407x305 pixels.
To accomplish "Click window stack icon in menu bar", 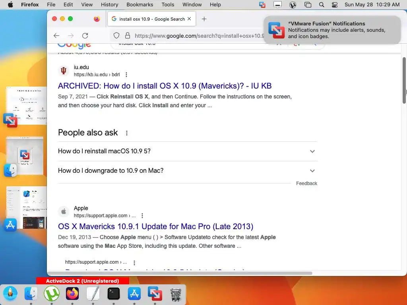I will (308, 4).
